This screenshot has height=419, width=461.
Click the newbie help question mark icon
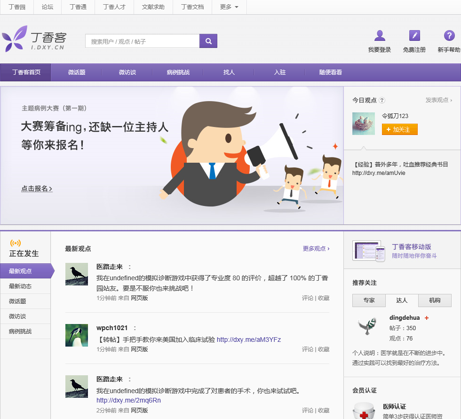click(x=449, y=36)
